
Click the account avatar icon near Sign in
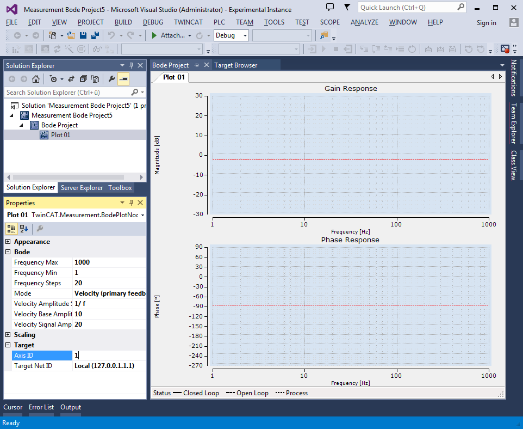[x=514, y=22]
